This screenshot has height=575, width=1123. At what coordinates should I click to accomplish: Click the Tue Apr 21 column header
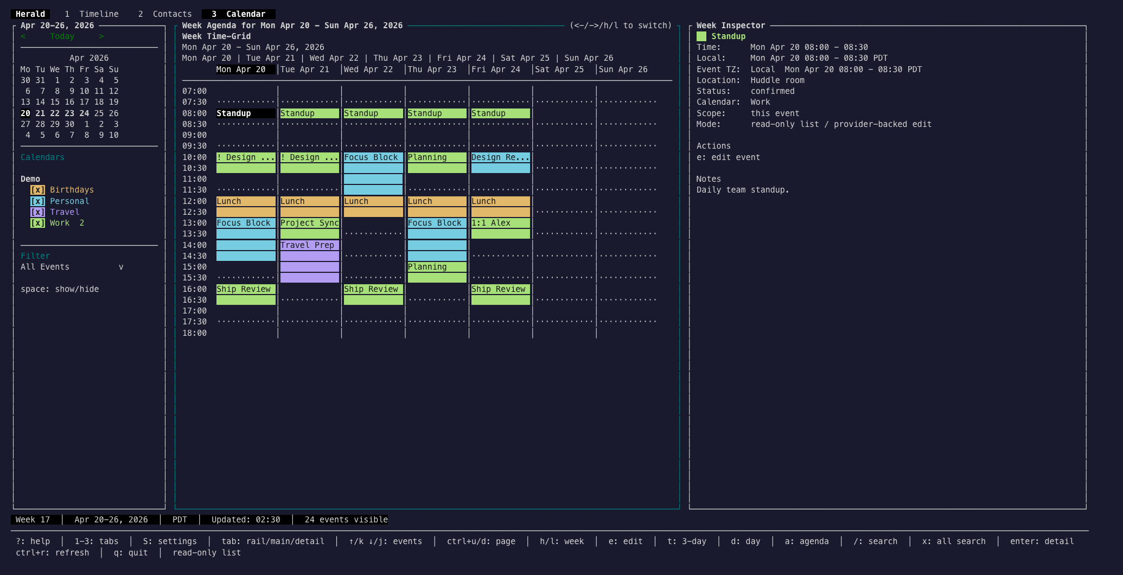point(305,69)
